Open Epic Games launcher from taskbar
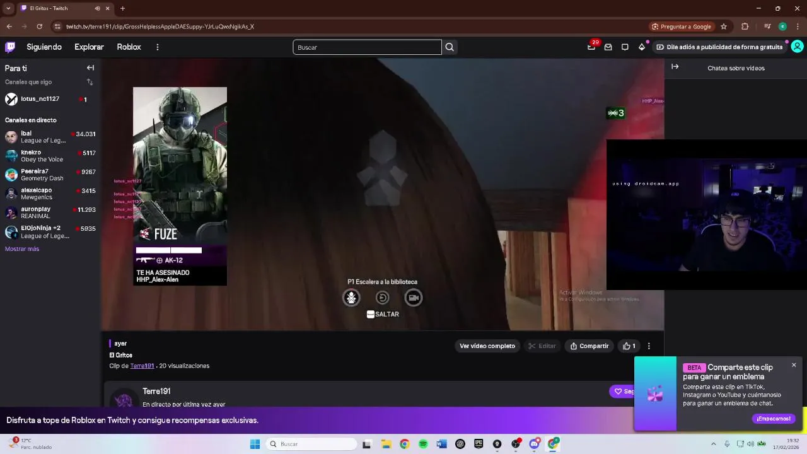Viewport: 807px width, 454px height. tap(479, 444)
